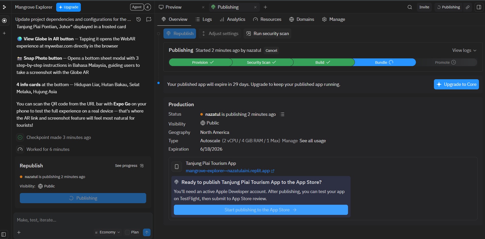Viewport: 485px width, 239px height.
Task: Click the Upgrade button in header
Action: [69, 7]
